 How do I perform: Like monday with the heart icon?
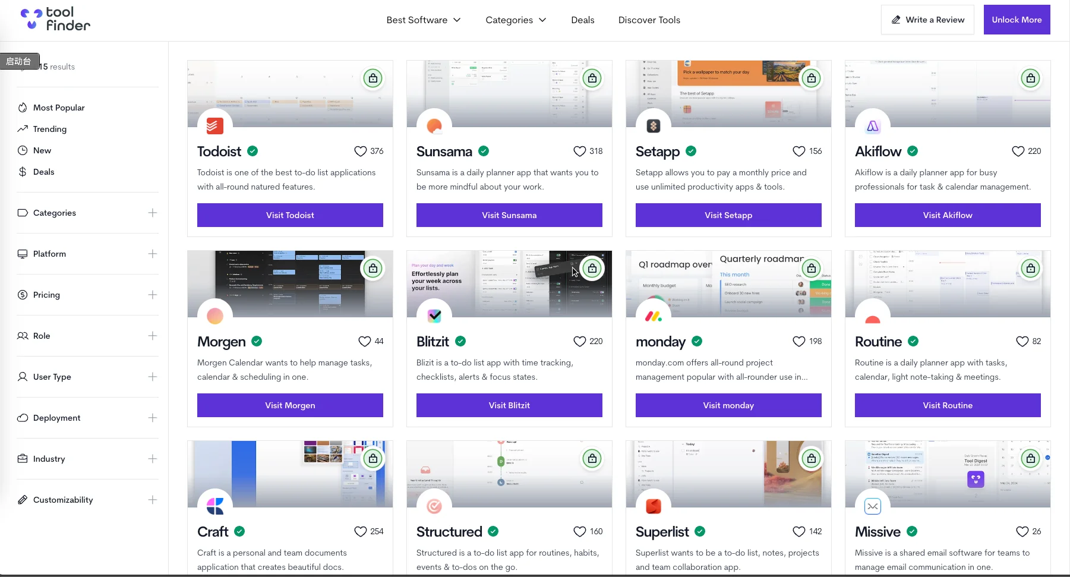click(799, 341)
